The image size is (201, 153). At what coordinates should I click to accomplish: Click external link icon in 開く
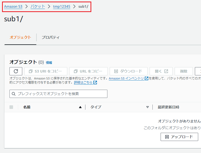coord(166,71)
